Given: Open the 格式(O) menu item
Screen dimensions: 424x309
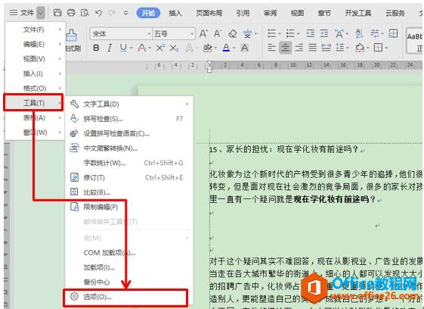Looking at the screenshot, I should 35,88.
